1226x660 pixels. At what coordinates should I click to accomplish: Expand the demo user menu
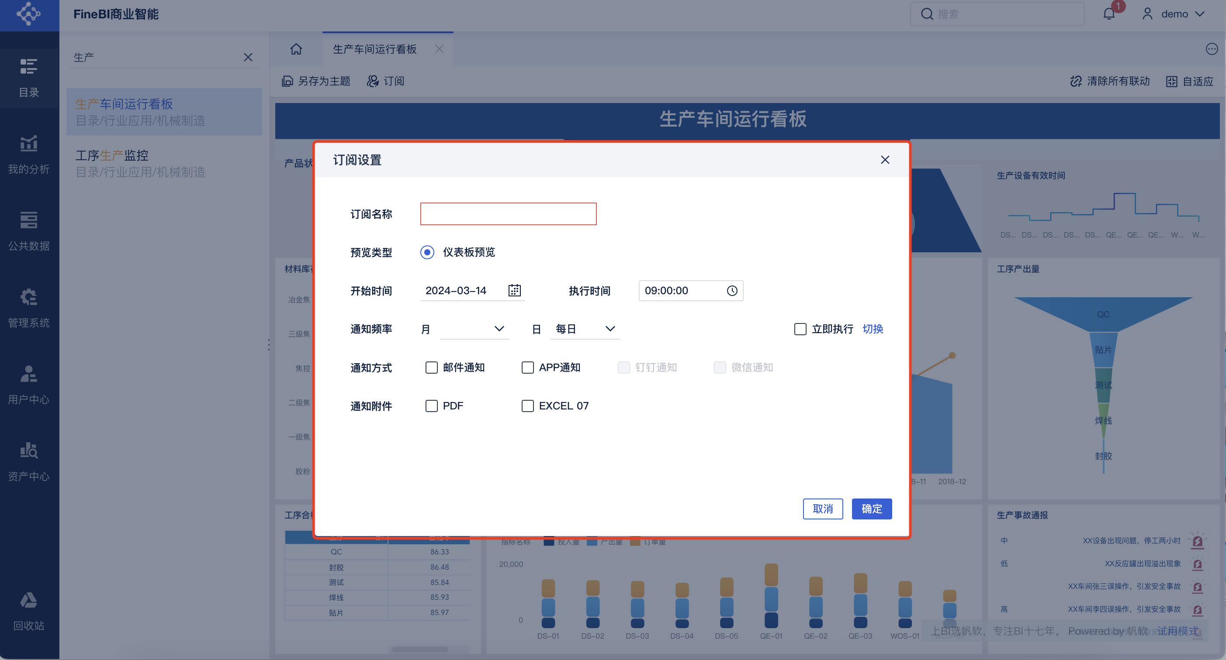(1174, 14)
